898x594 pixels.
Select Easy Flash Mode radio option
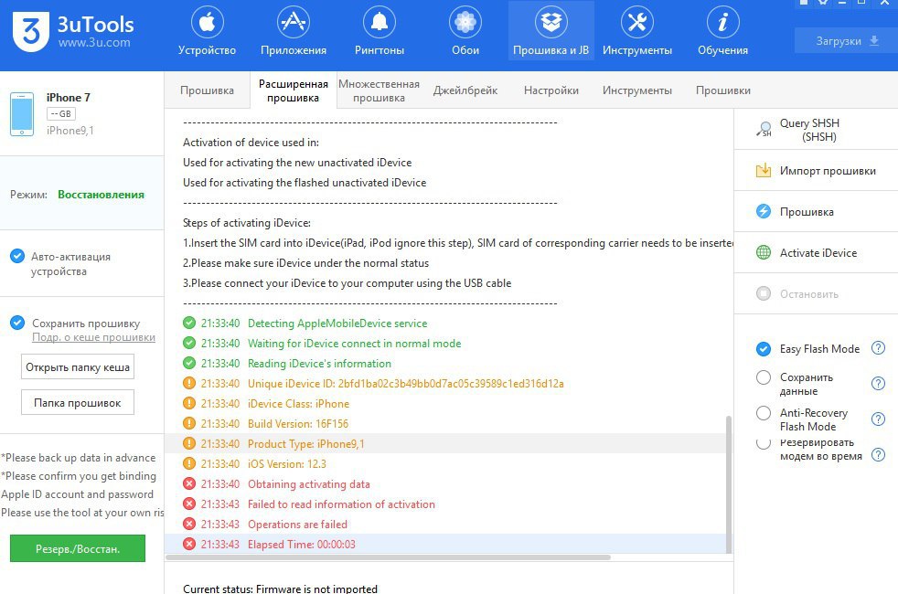coord(764,348)
